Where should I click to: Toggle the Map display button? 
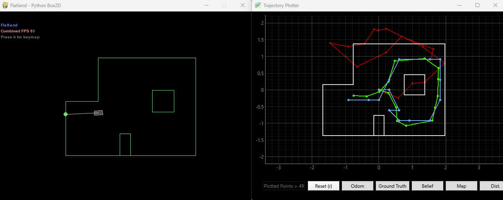(461, 186)
